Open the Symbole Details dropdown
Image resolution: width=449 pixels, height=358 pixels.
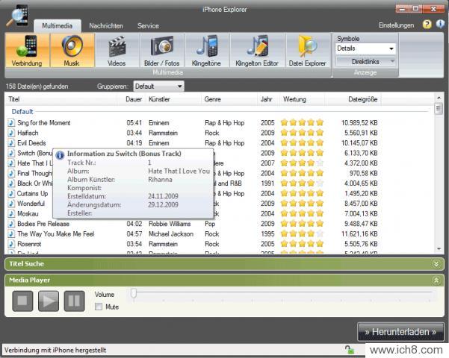pos(365,48)
